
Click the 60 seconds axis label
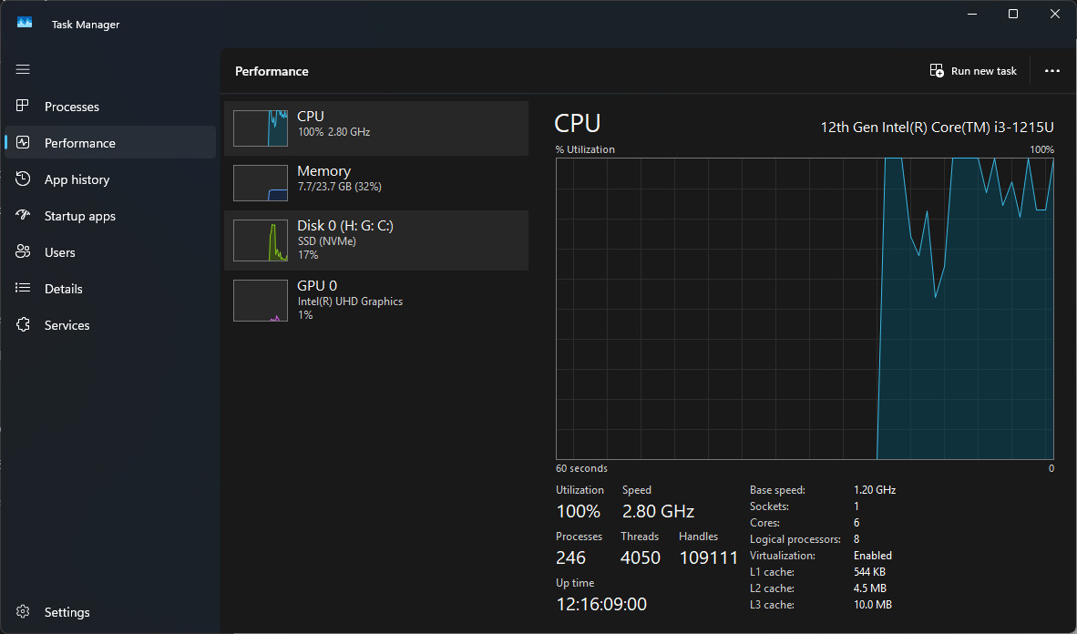(581, 468)
